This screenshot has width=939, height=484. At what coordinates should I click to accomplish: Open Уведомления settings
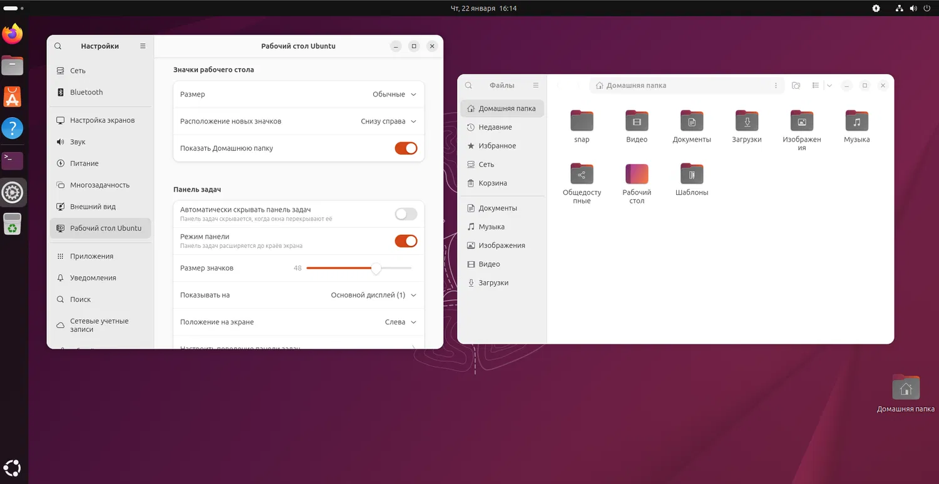(x=100, y=278)
